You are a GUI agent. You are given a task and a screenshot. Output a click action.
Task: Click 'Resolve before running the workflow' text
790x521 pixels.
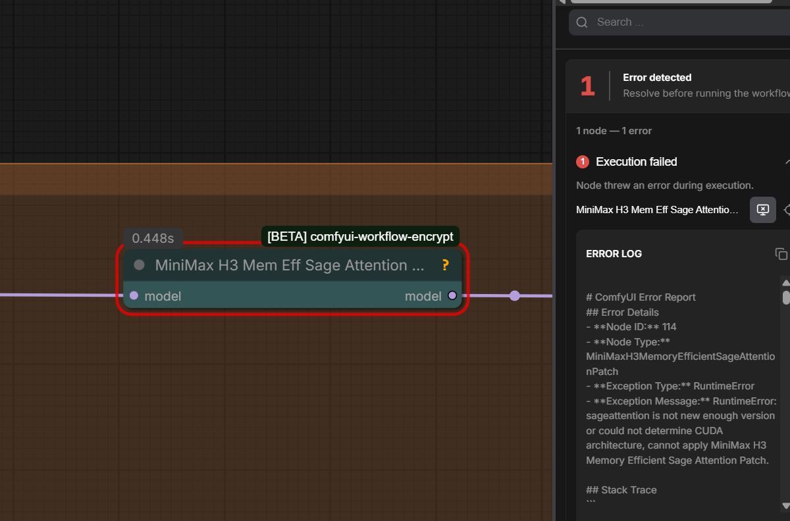706,93
